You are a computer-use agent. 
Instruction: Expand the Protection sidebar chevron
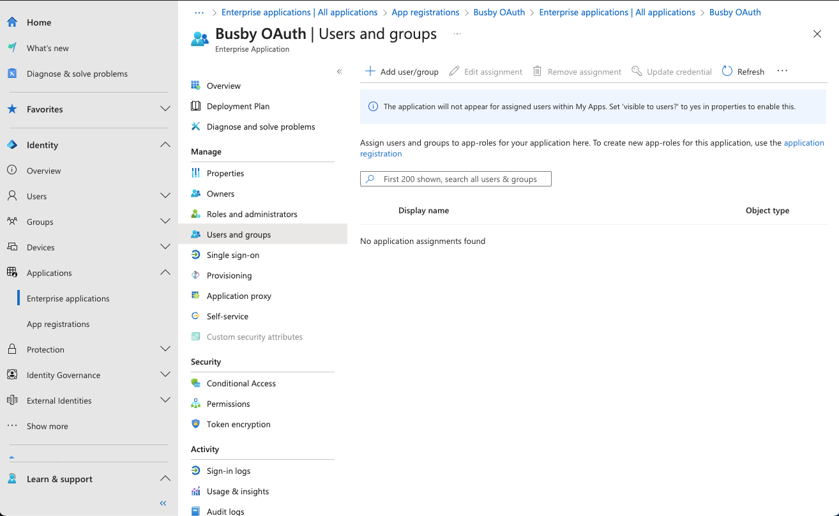[x=165, y=349]
